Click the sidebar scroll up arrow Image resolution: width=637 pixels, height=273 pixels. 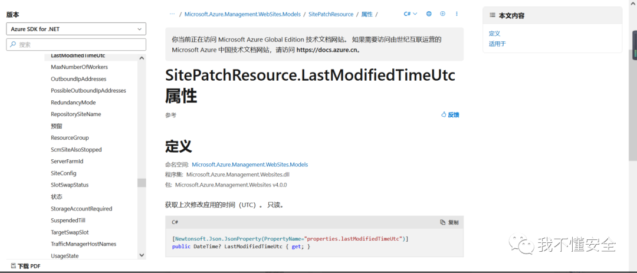point(142,58)
